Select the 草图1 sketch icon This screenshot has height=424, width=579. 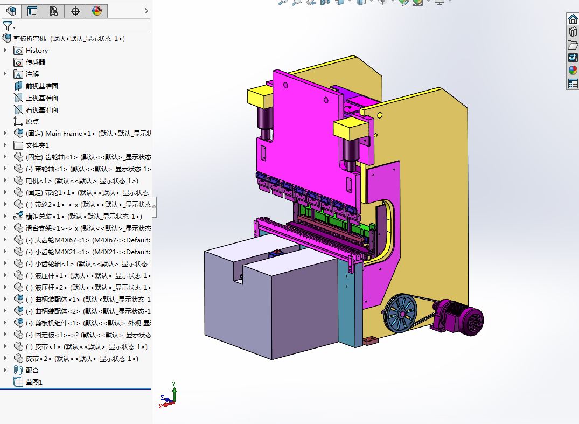pyautogui.click(x=18, y=383)
